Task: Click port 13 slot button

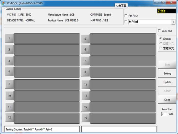Action: (86, 85)
